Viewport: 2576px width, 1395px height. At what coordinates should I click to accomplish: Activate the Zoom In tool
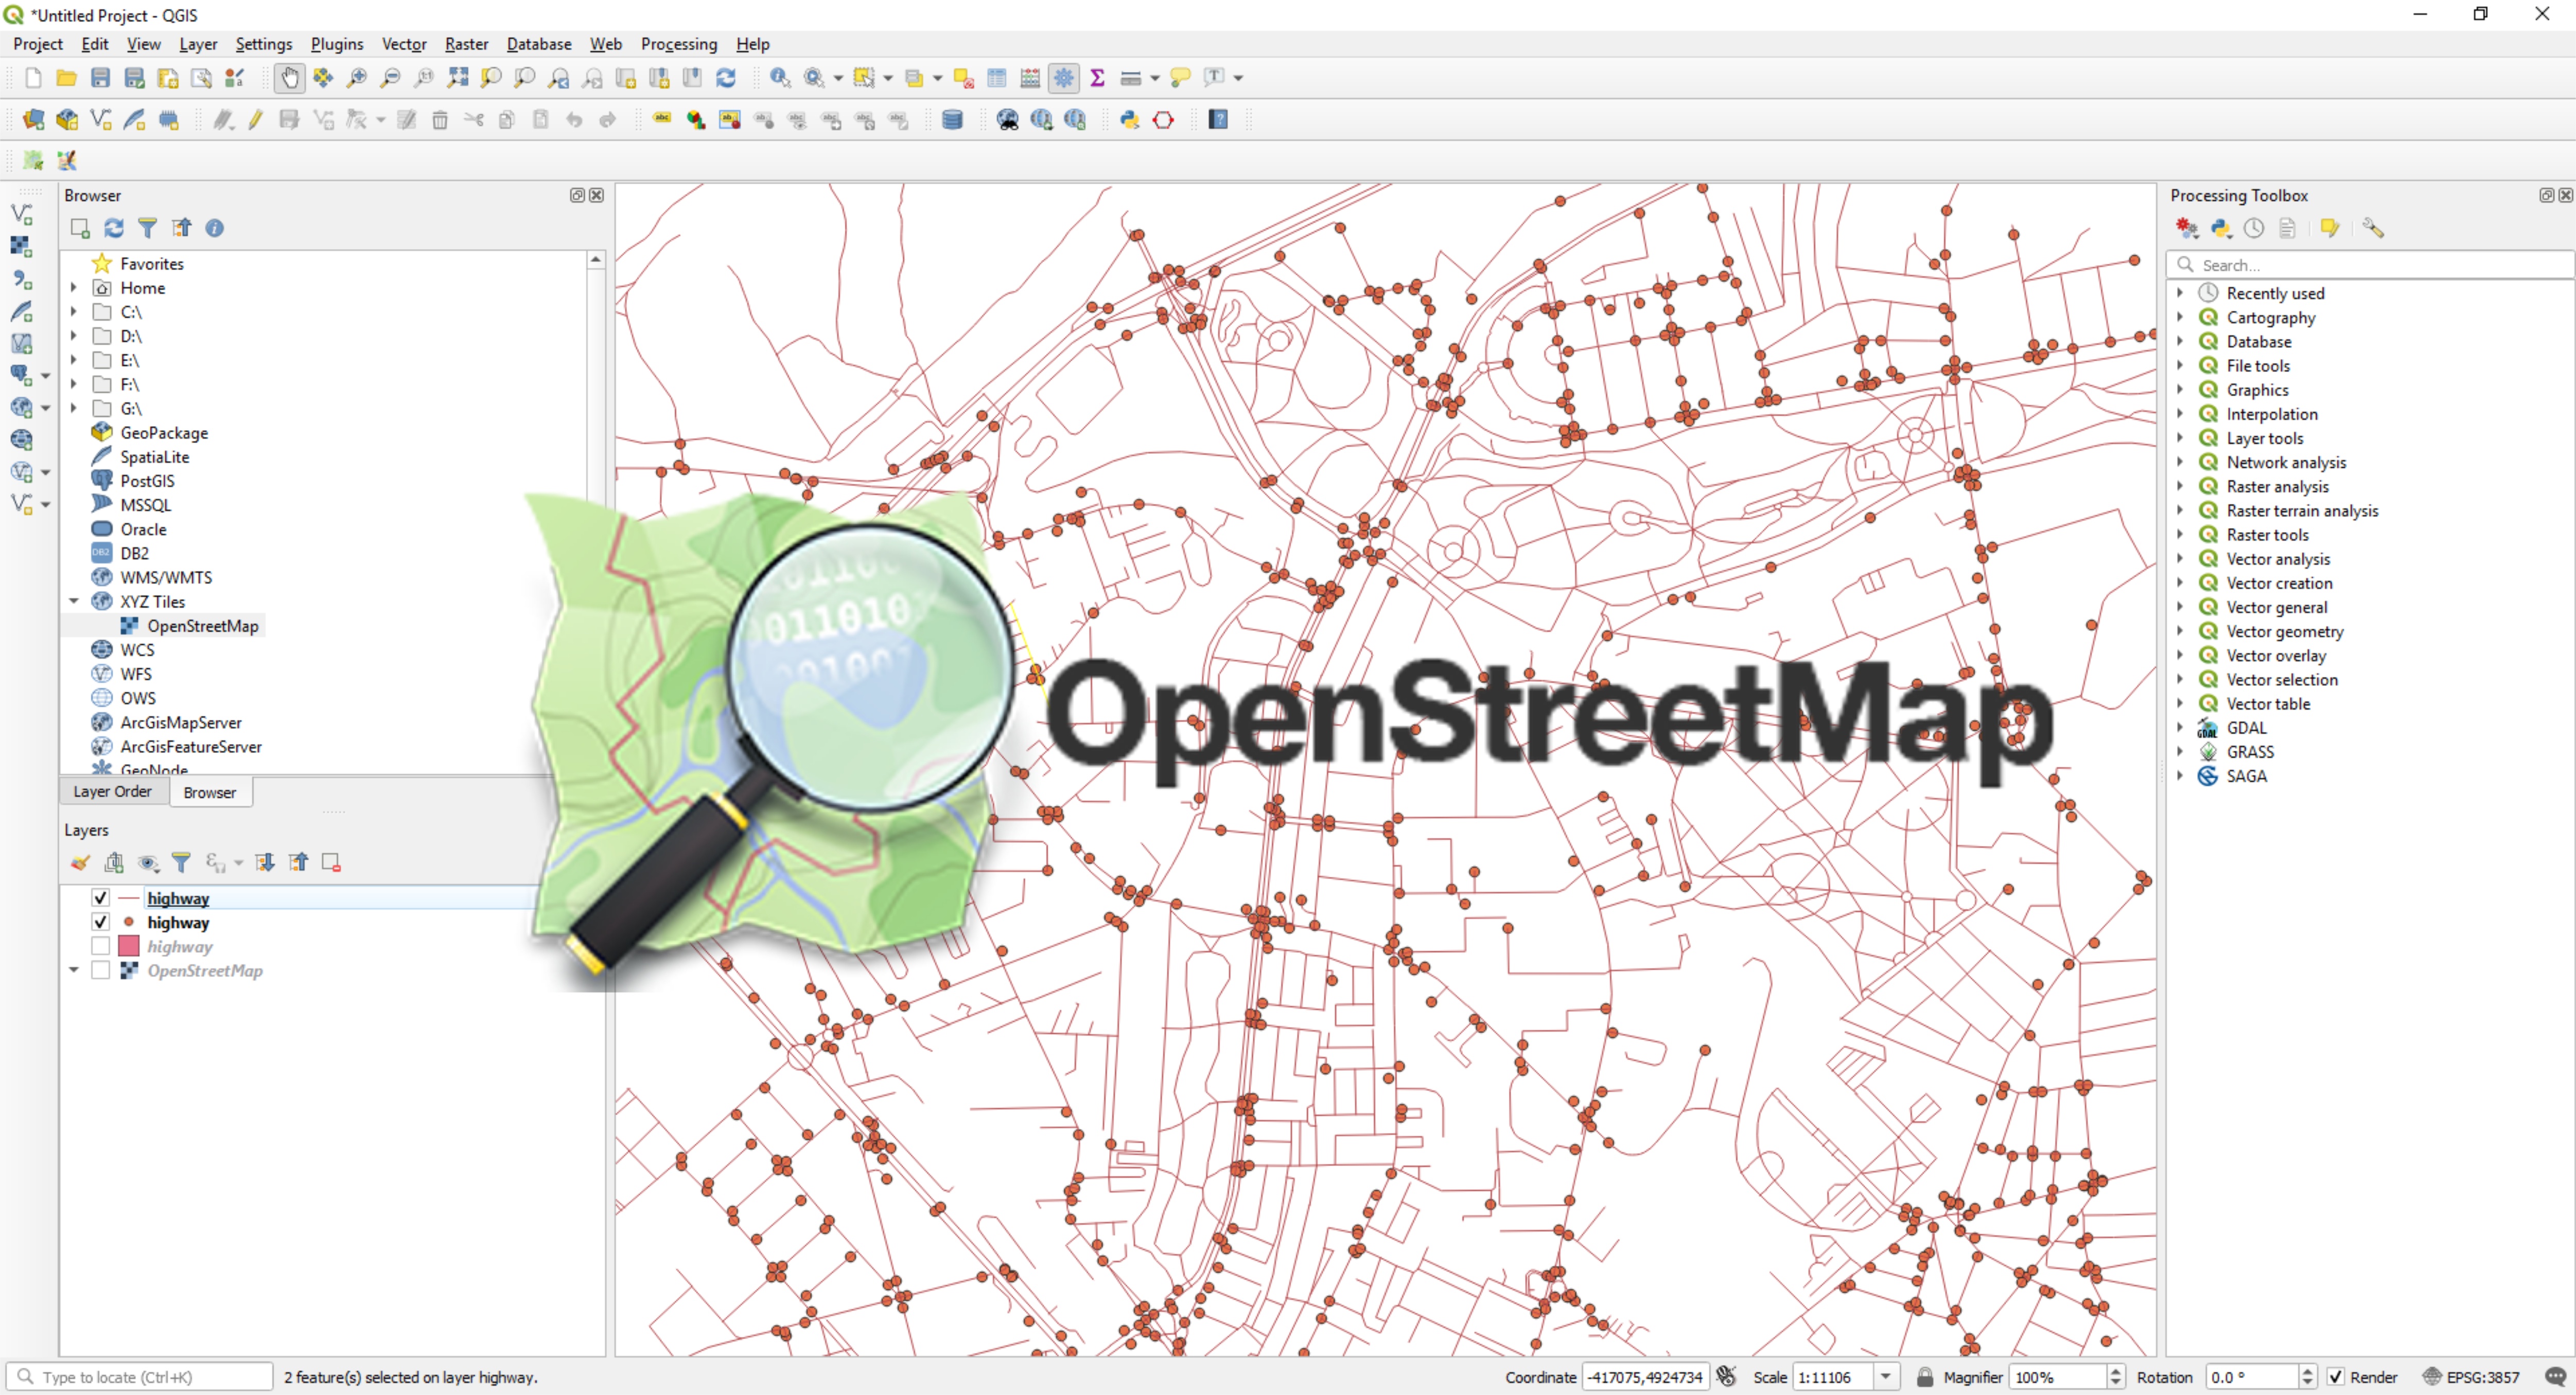click(x=356, y=78)
